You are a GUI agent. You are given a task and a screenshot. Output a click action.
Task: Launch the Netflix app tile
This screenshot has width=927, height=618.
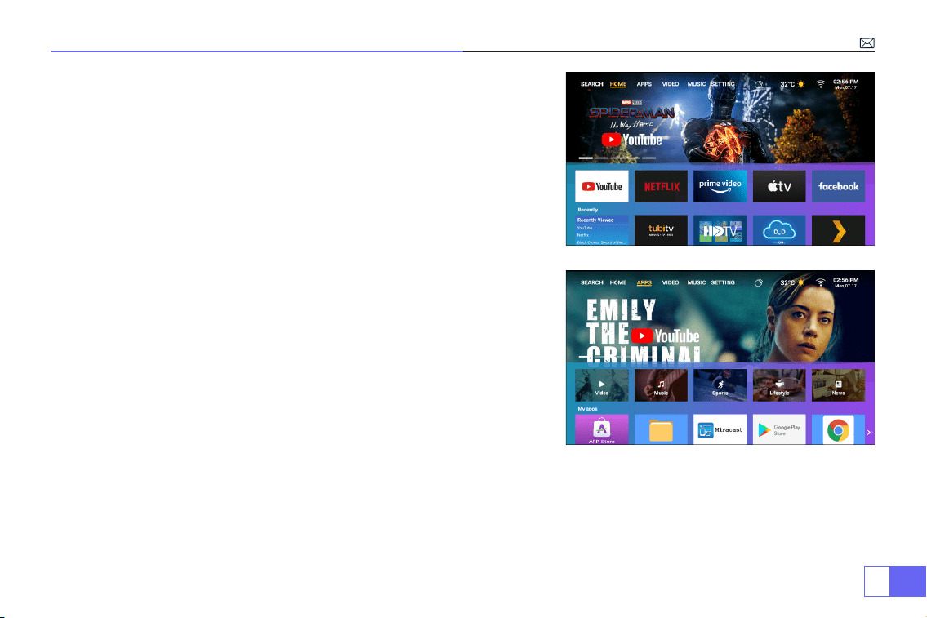(661, 187)
